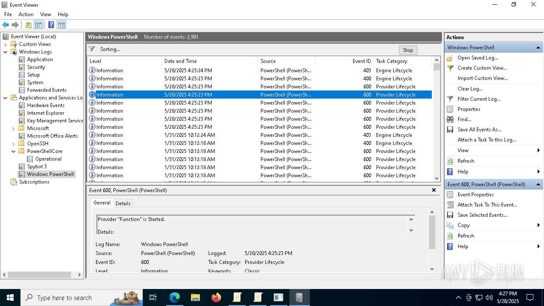Close the event preview pane

click(434, 190)
